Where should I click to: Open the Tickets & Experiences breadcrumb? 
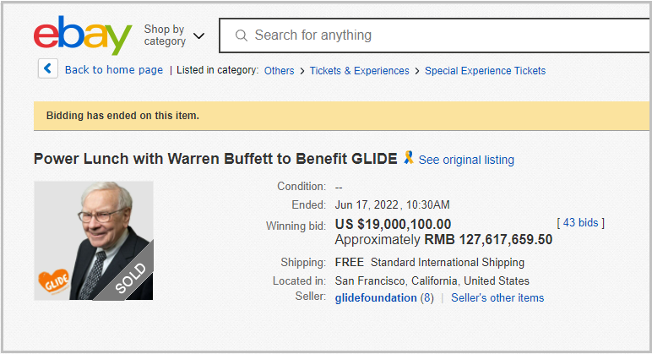tap(359, 71)
